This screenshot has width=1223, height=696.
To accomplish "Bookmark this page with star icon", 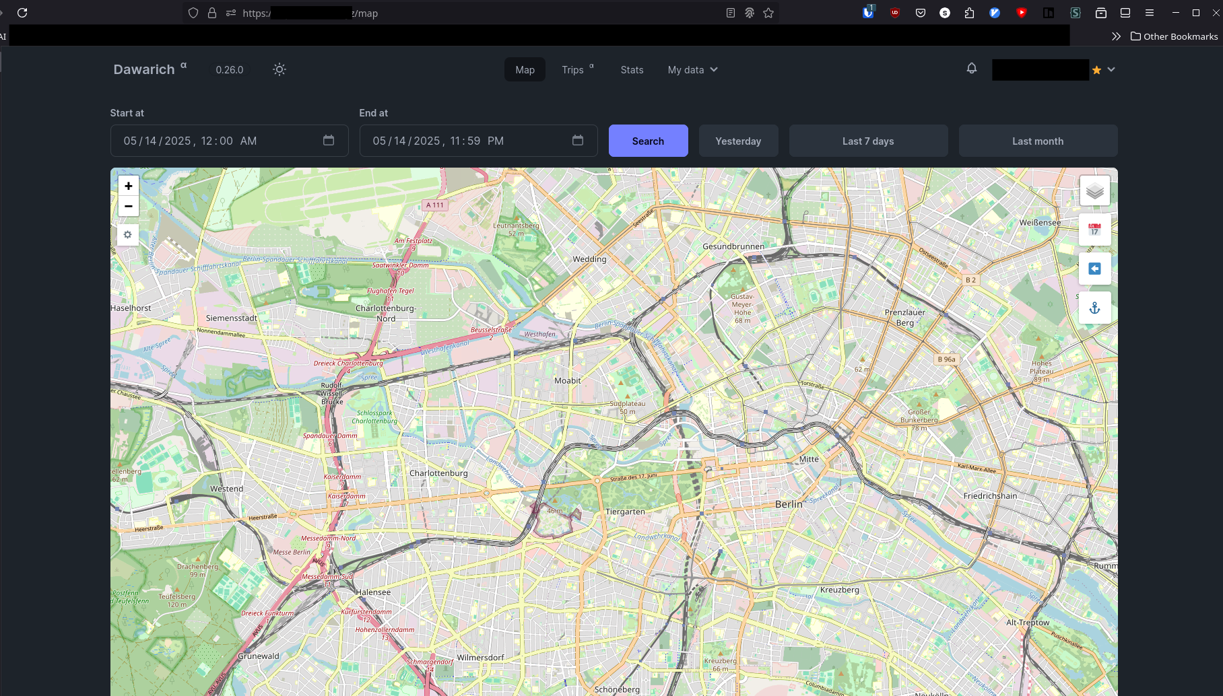I will 768,13.
